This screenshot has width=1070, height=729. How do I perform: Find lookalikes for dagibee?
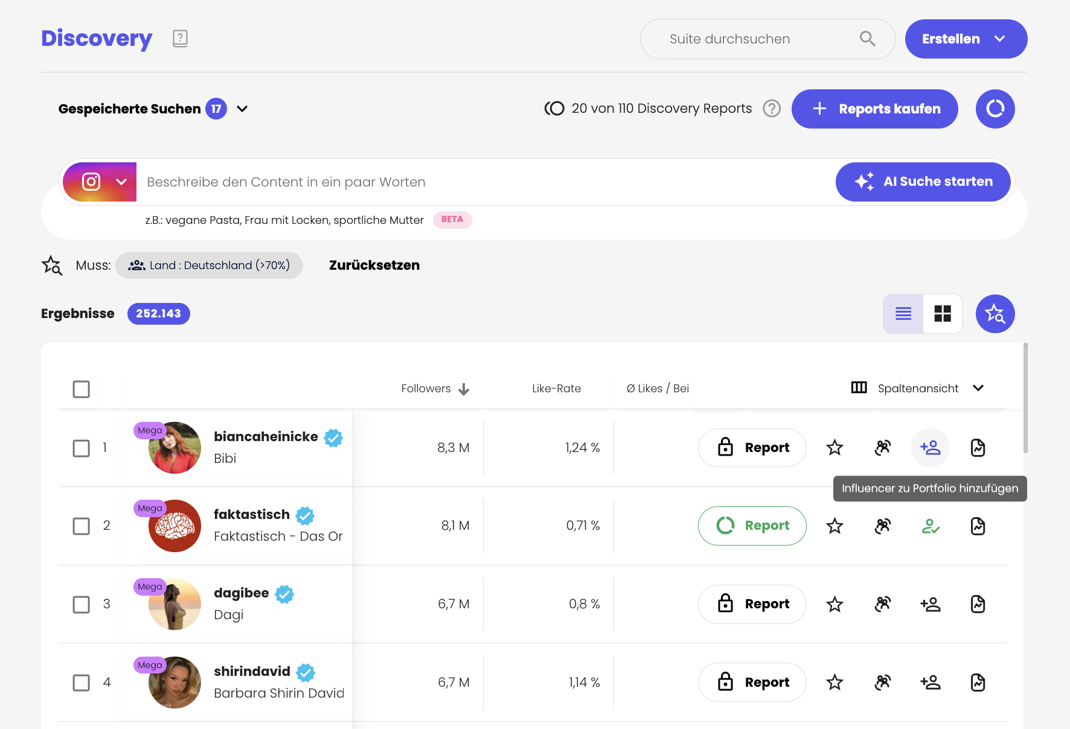coord(882,604)
